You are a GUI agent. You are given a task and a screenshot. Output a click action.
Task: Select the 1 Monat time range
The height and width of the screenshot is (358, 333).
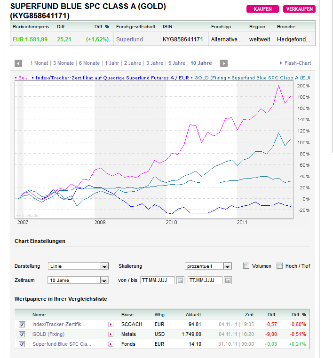[x=39, y=63]
